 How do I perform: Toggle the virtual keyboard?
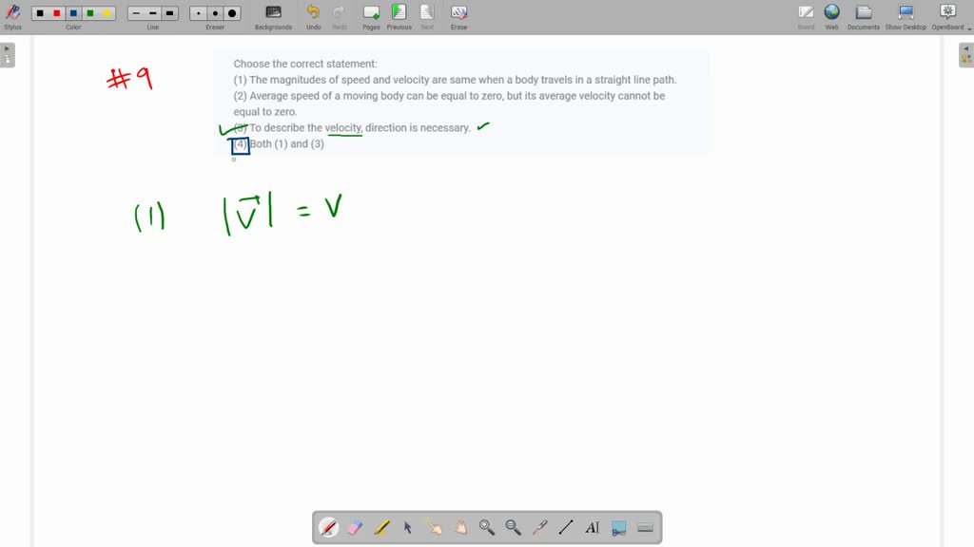[x=645, y=527]
